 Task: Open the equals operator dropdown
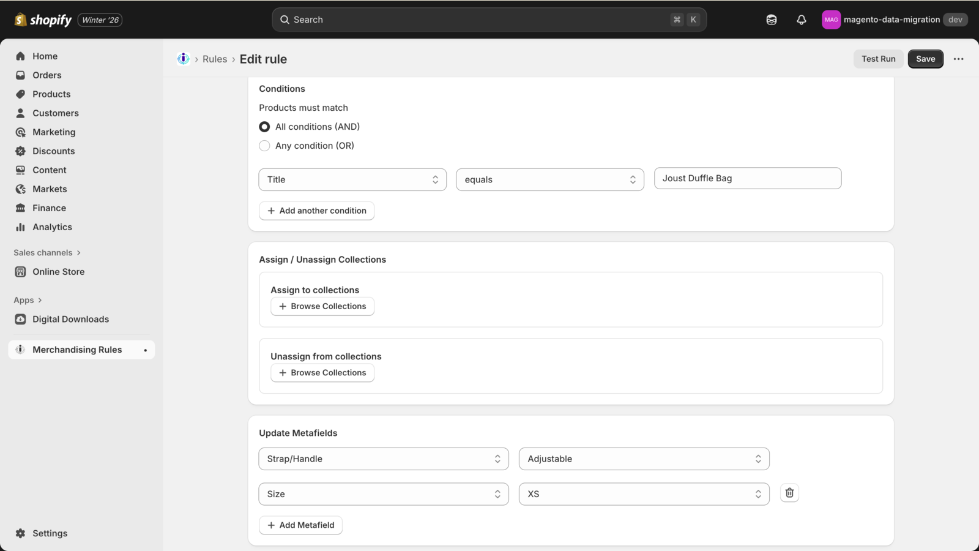[x=549, y=179]
